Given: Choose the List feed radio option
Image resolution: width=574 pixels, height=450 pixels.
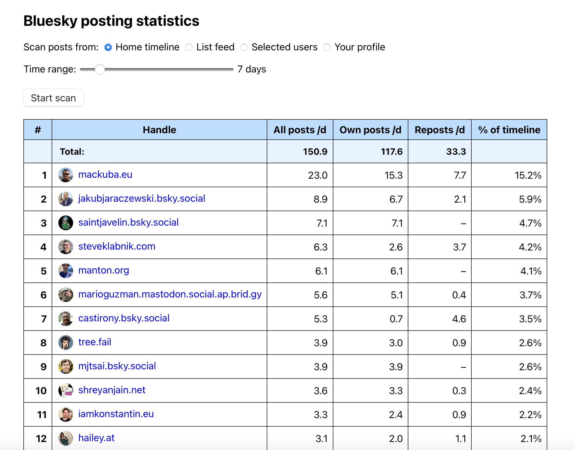Looking at the screenshot, I should [189, 47].
